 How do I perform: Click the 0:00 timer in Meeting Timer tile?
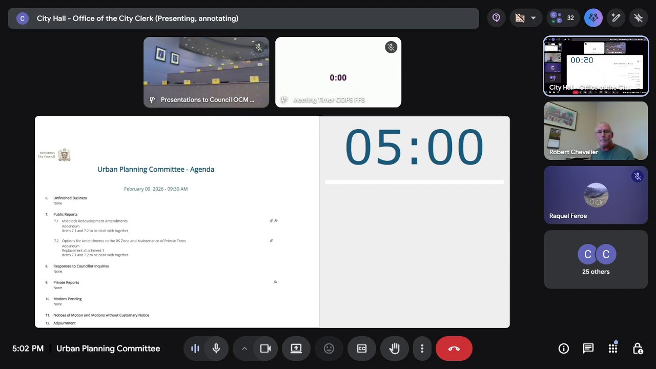[338, 78]
